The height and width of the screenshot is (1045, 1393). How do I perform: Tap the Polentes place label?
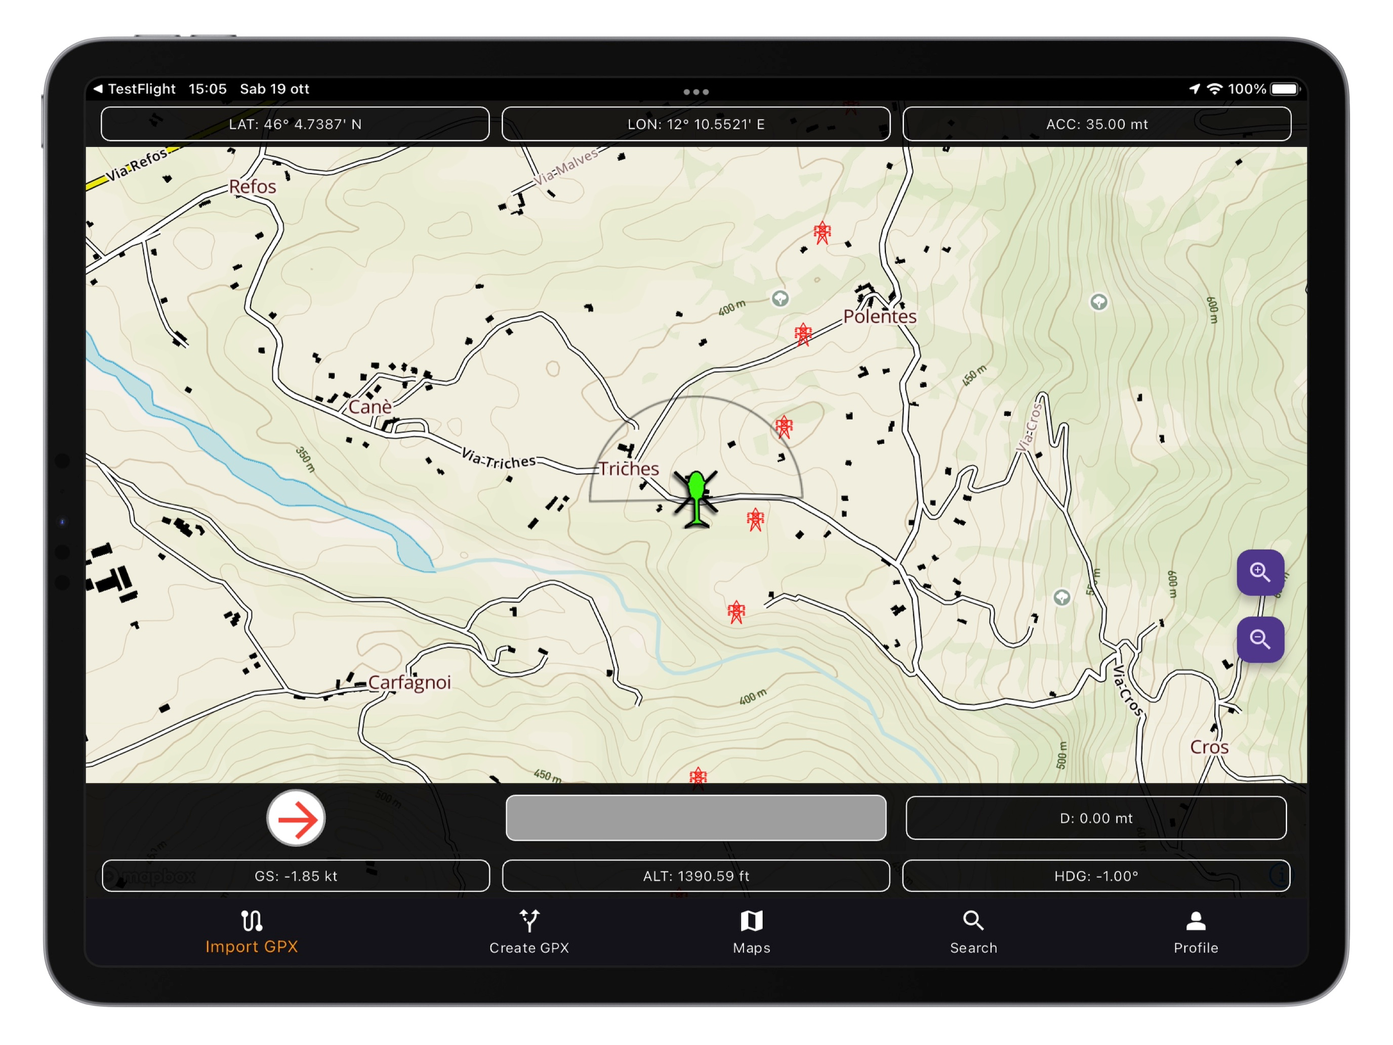[x=880, y=316]
